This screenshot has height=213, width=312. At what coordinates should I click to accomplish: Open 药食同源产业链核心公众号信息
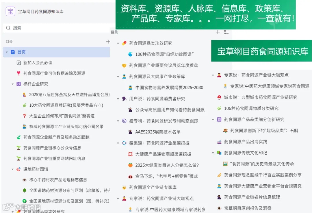(x=52, y=148)
